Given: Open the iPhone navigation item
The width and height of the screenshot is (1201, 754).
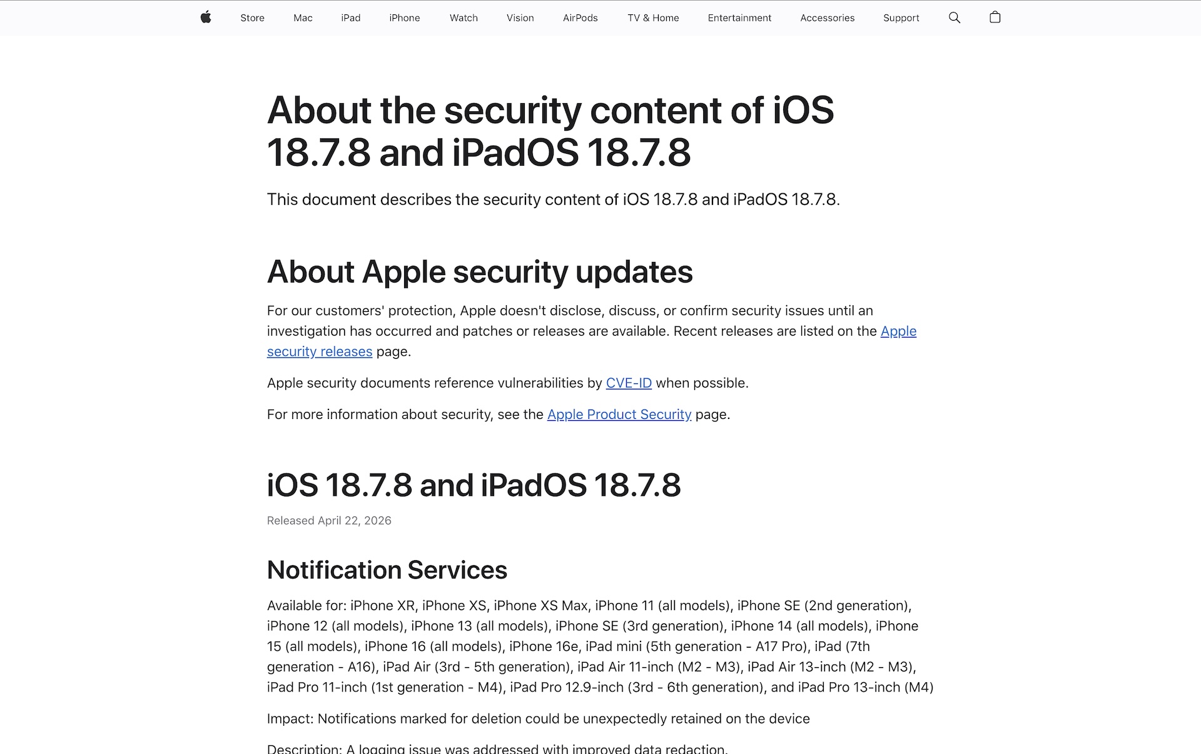Looking at the screenshot, I should pyautogui.click(x=404, y=18).
